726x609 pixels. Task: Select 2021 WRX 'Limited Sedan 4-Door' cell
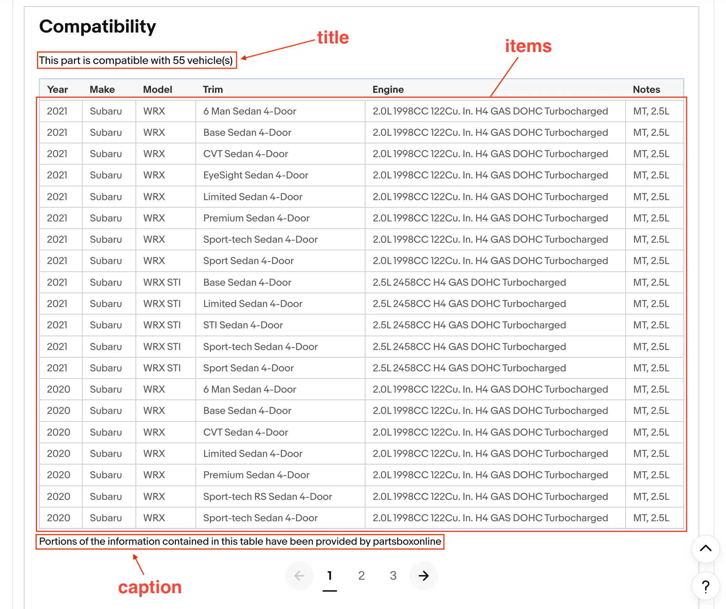[x=280, y=197]
